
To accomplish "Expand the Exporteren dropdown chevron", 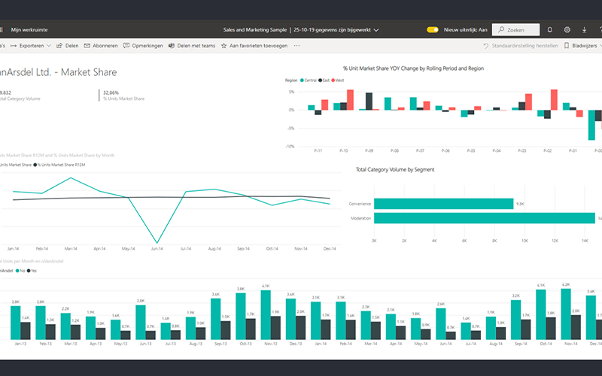I will click(x=49, y=45).
